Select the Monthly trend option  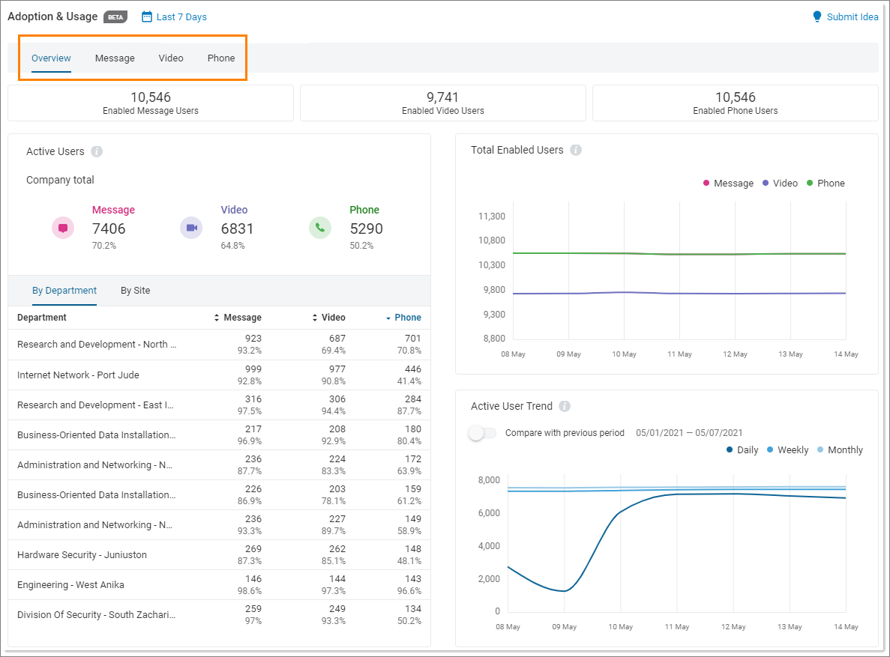pyautogui.click(x=845, y=449)
